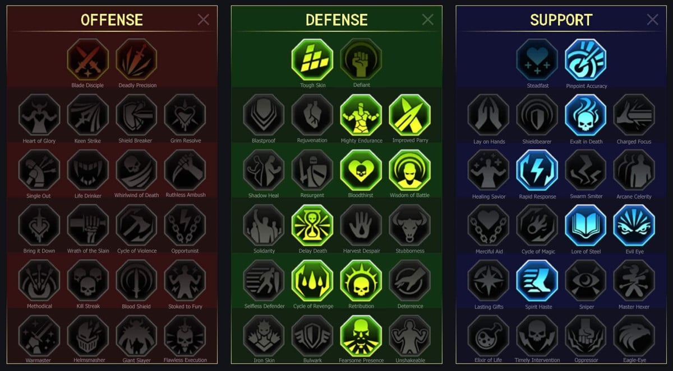Choose the Tough Skin mastery
The height and width of the screenshot is (371, 673).
click(312, 59)
